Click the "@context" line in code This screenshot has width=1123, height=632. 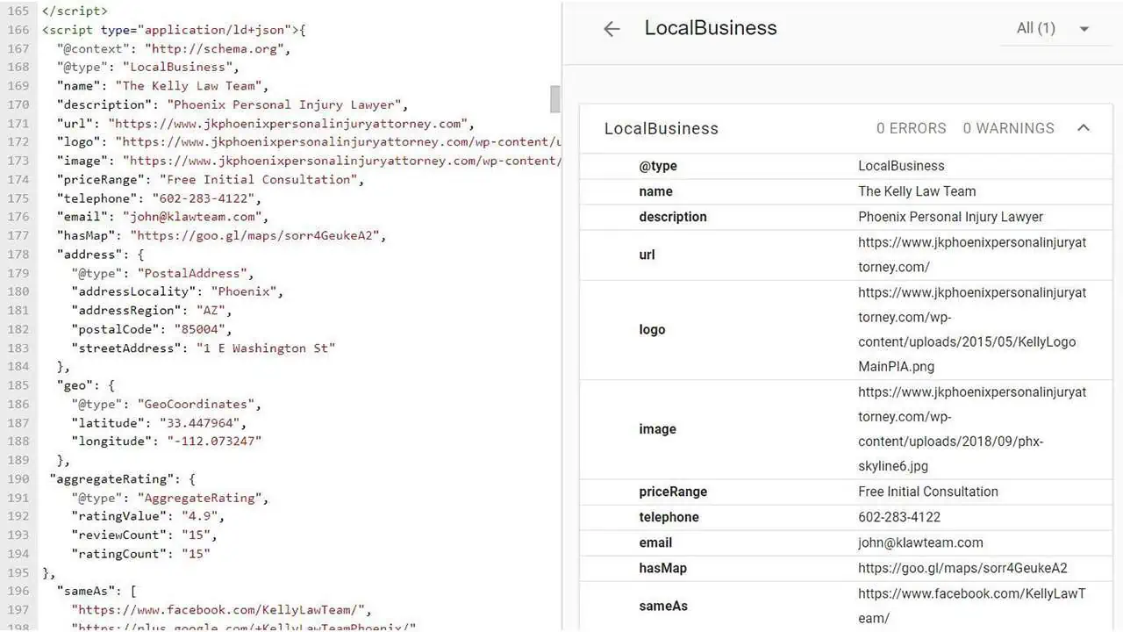[x=174, y=48]
